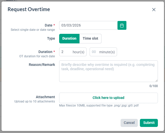Click the Request Overtime title

point(29,10)
